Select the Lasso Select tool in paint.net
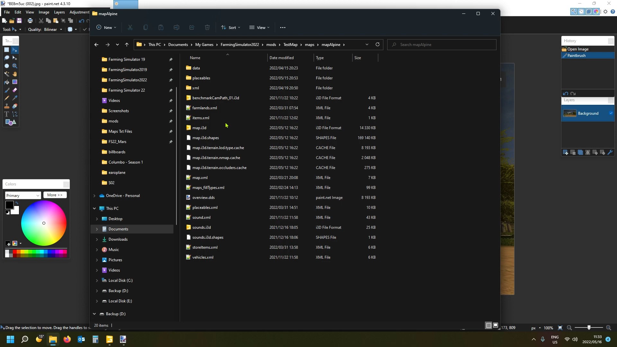 pyautogui.click(x=6, y=58)
